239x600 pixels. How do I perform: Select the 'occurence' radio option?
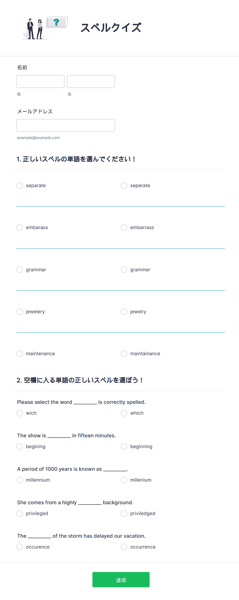(20, 547)
